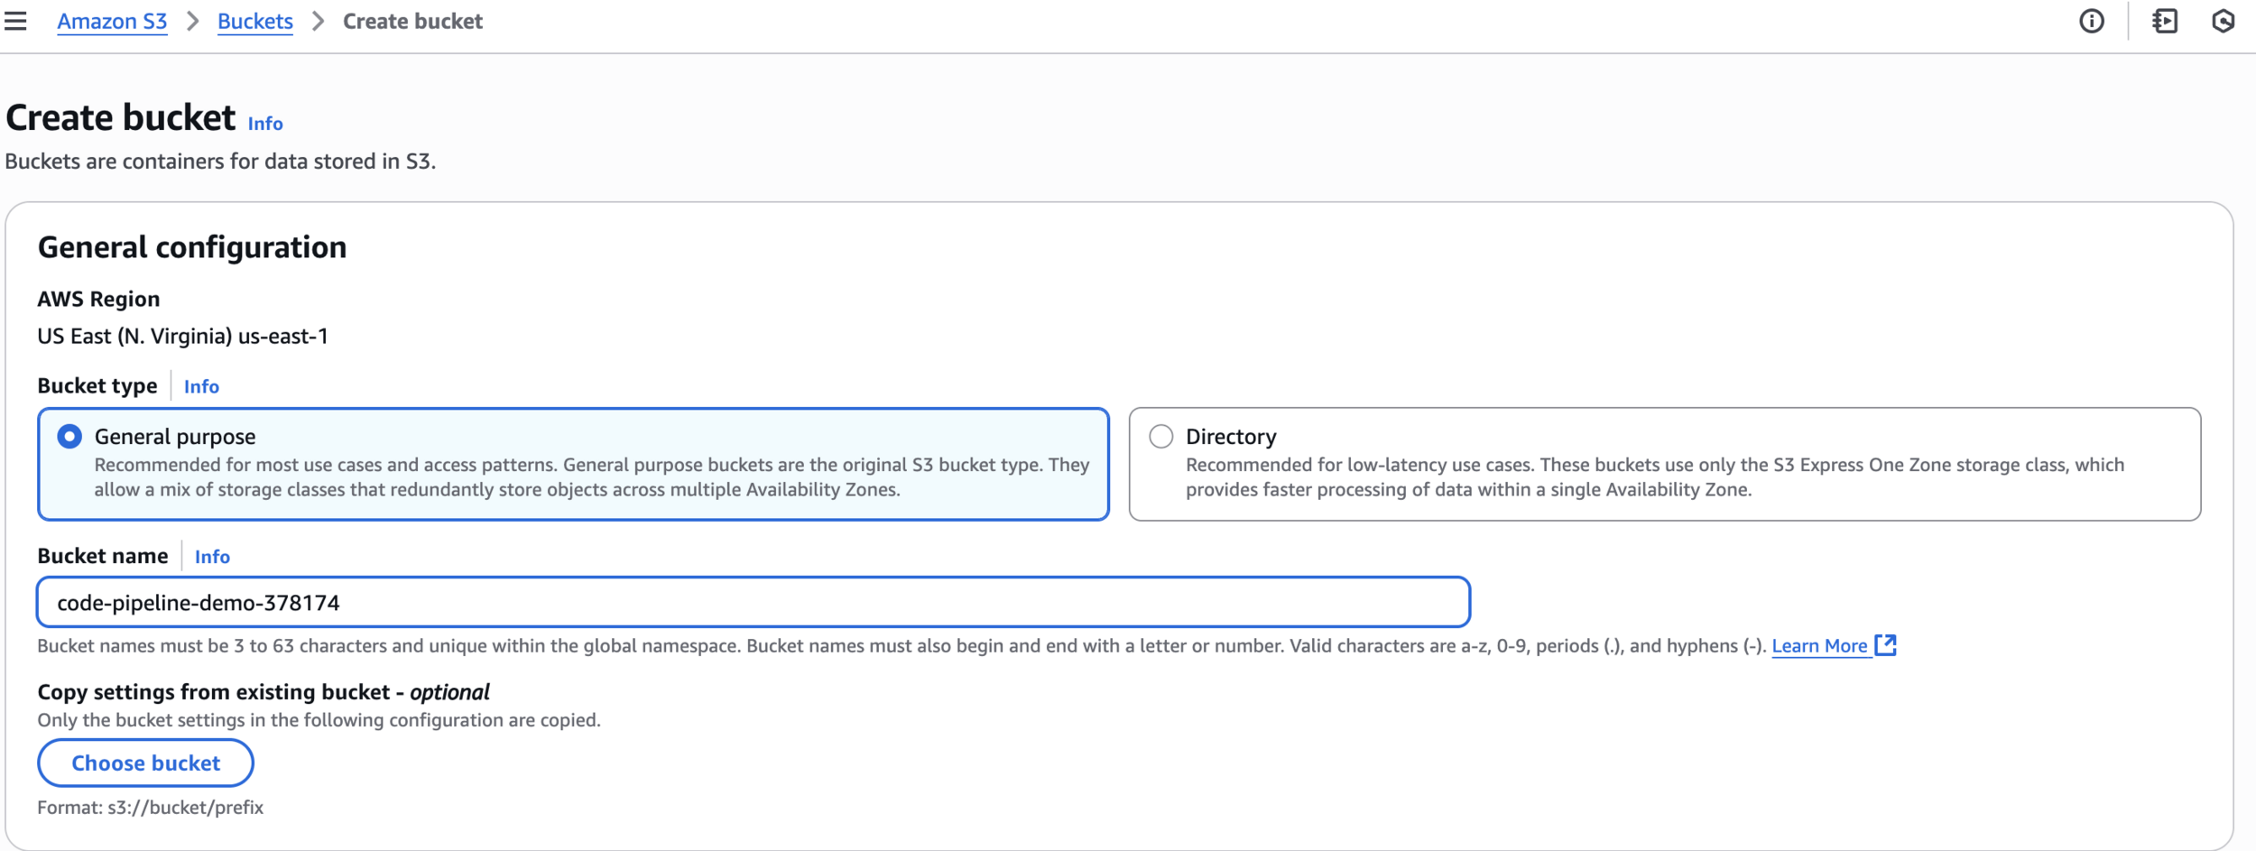Open the CloudShell panel icon in header
The image size is (2256, 851).
(2165, 21)
